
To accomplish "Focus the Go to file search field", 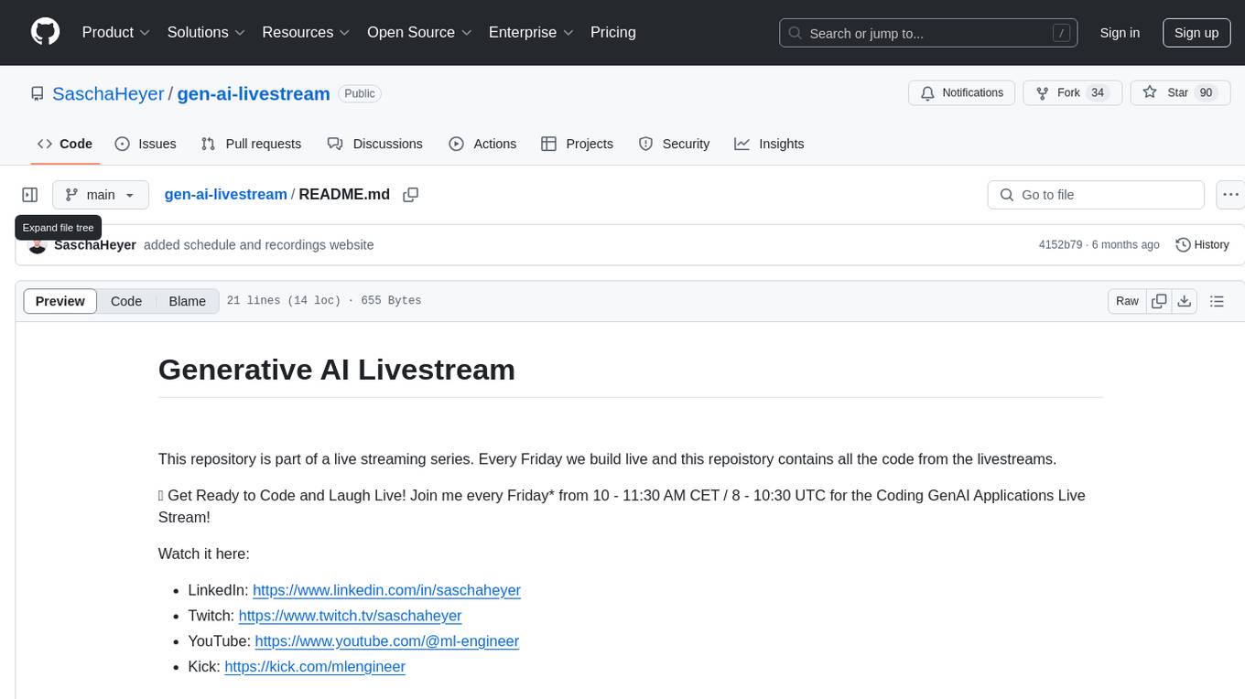I will coord(1096,195).
